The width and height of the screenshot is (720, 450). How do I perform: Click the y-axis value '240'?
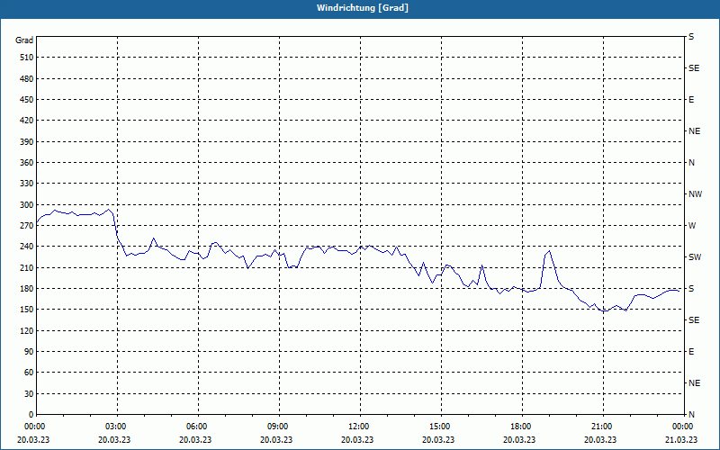27,247
